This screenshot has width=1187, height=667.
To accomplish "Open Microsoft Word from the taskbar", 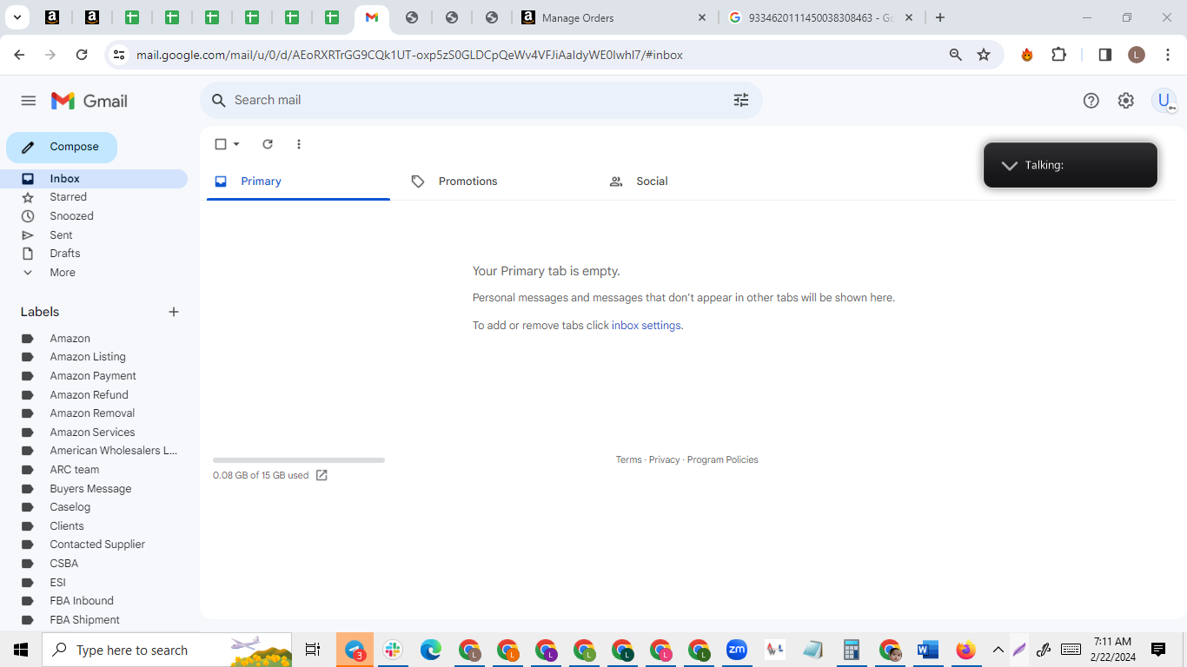I will point(928,650).
